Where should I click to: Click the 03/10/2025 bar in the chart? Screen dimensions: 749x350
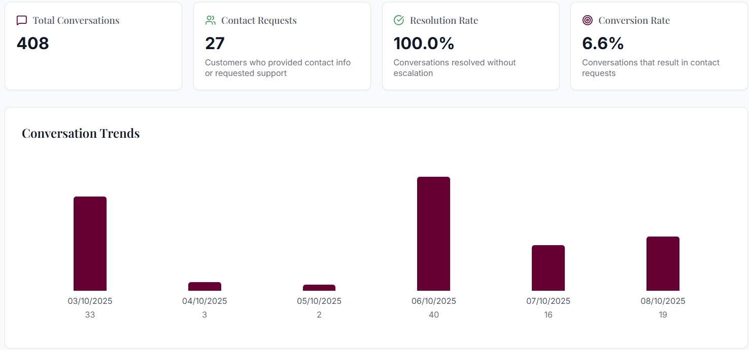[90, 243]
